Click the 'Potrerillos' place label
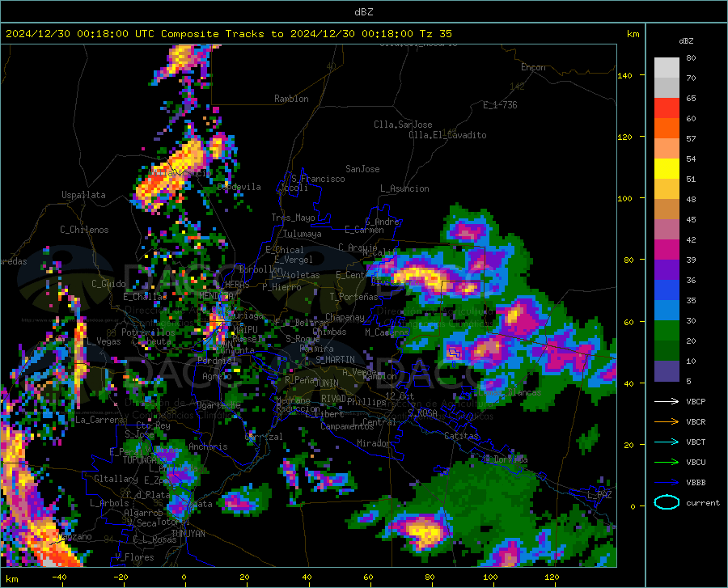Screen dimensions: 728x588 click(x=148, y=332)
